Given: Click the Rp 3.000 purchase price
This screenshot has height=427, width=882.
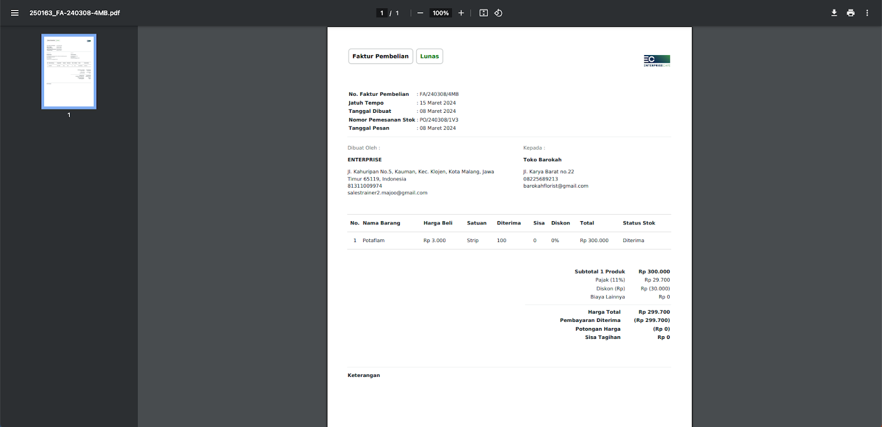Looking at the screenshot, I should click(434, 240).
